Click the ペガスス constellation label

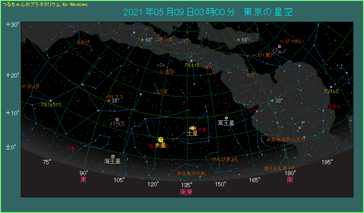pyautogui.click(x=114, y=97)
